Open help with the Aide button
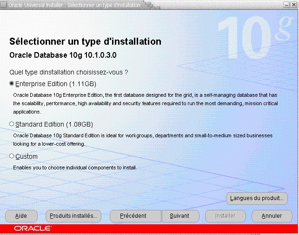The height and width of the screenshot is (235, 299). coord(21,216)
